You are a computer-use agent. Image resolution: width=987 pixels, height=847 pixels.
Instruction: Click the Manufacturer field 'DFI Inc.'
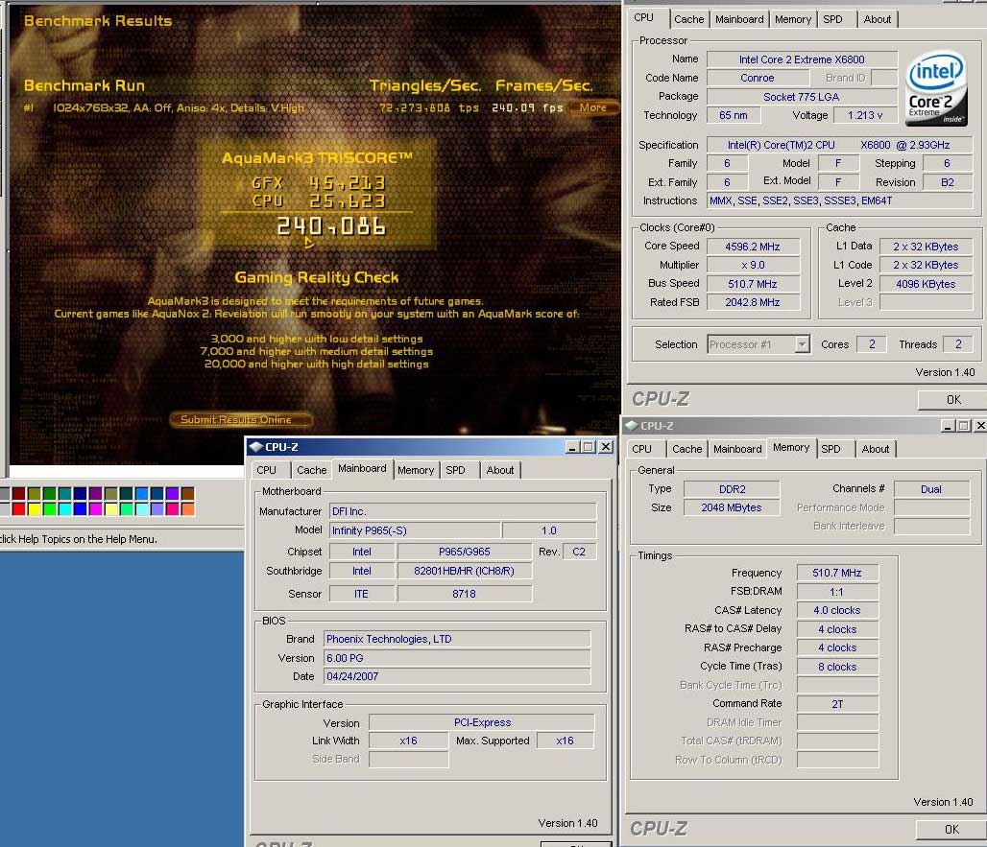coord(462,511)
